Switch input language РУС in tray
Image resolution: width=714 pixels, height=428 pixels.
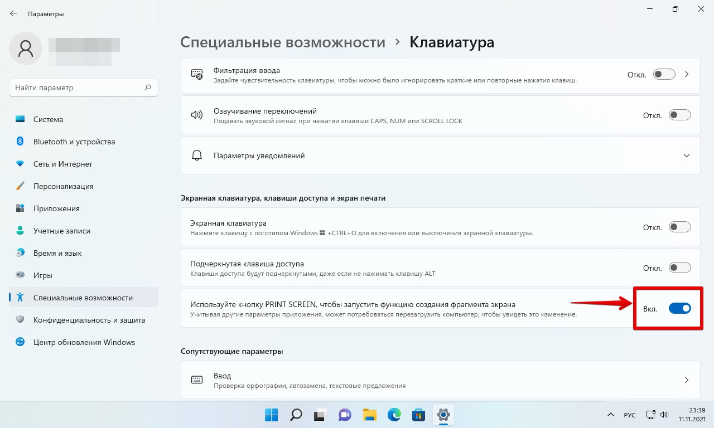[x=630, y=415]
